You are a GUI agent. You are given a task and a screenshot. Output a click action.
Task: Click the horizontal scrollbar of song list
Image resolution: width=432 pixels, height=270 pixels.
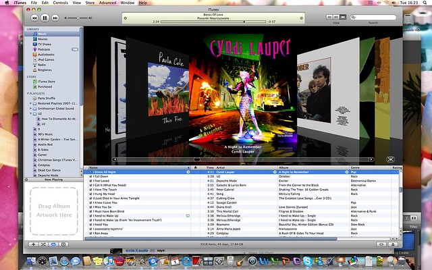(211, 238)
